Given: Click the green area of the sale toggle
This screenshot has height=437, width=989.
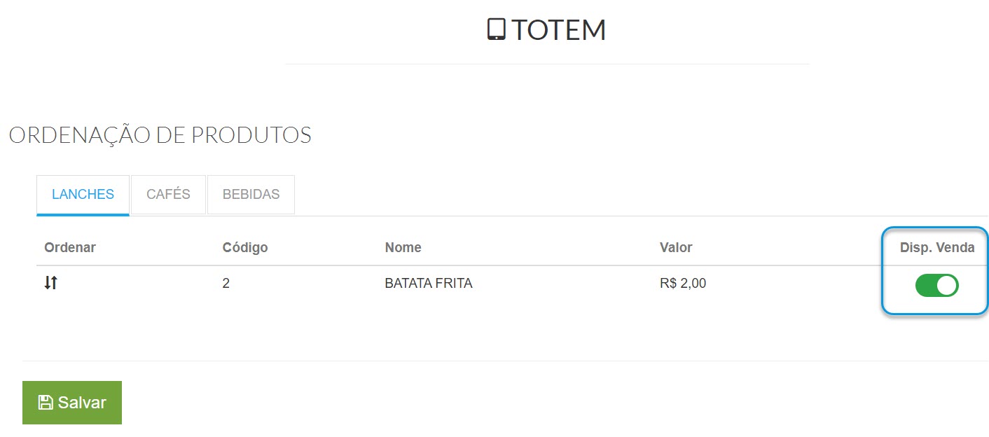Looking at the screenshot, I should 926,285.
